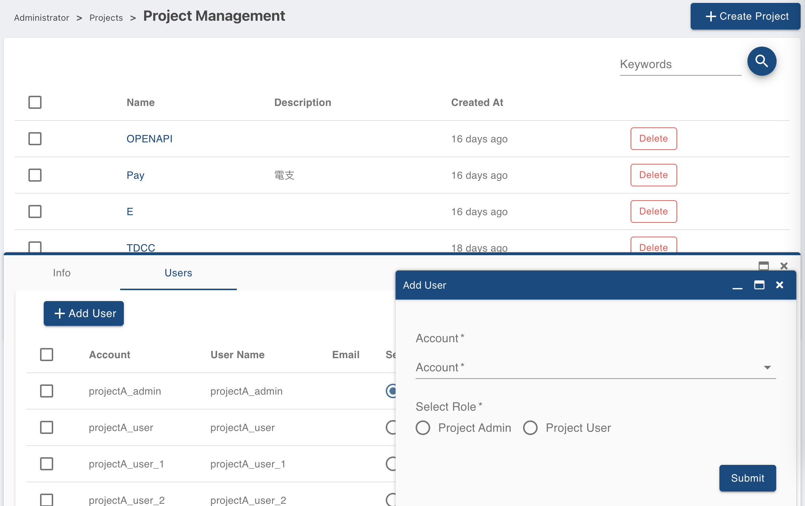
Task: Click the Account column header in users table
Action: tap(110, 355)
